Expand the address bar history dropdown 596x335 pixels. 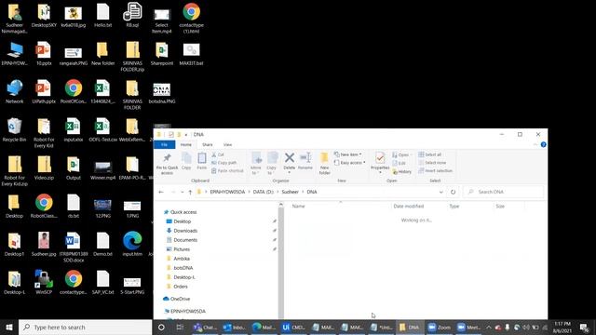440,192
